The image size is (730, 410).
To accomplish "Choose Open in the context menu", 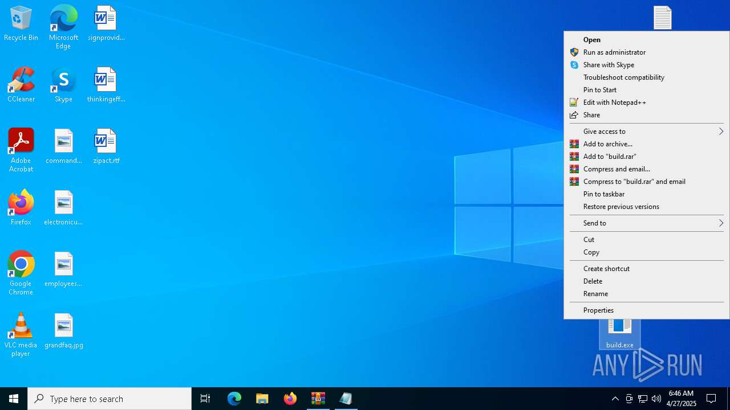I will tap(647, 40).
